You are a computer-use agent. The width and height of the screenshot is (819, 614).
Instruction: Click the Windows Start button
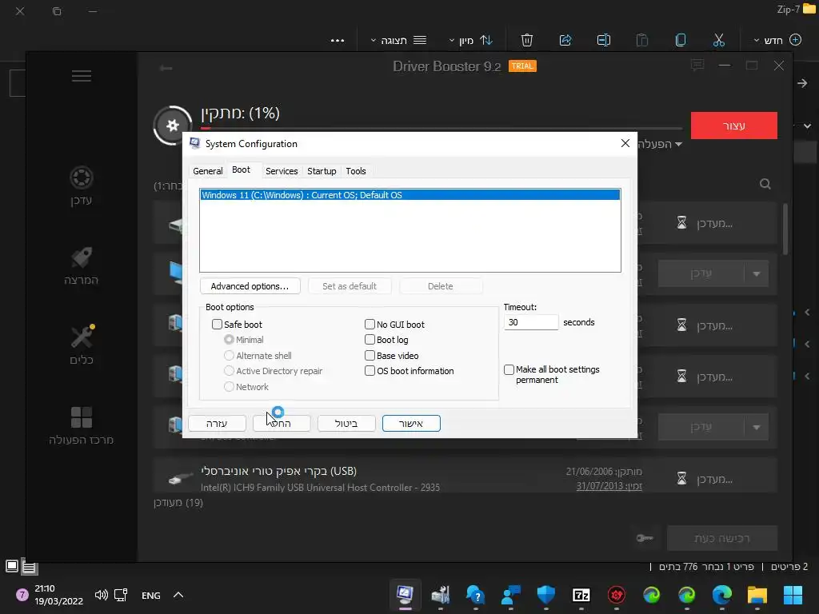793,595
